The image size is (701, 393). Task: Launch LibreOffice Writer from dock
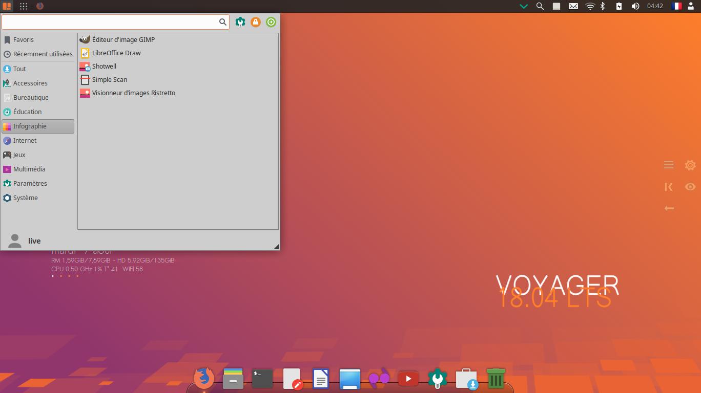pos(321,379)
